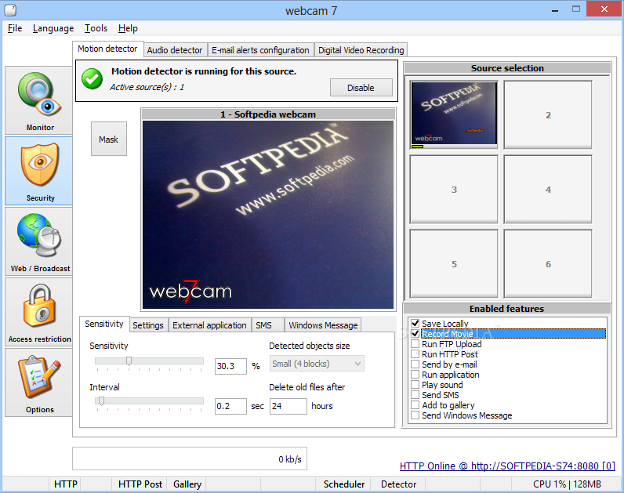Click Detector in the status bar

(398, 484)
